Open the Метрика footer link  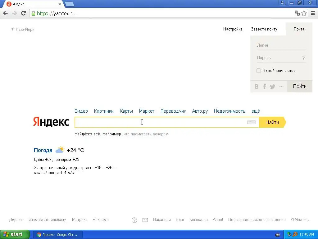coord(80,220)
